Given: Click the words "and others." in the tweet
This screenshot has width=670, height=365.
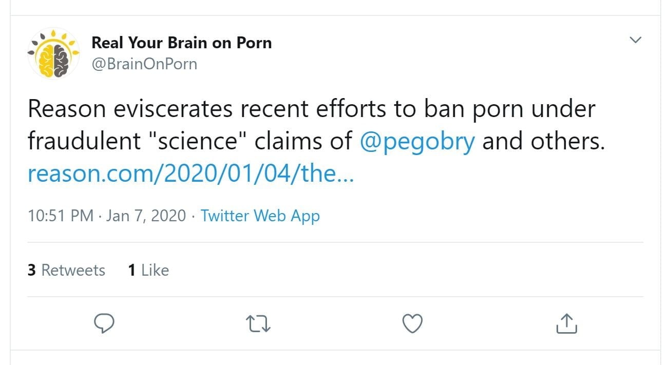Looking at the screenshot, I should click(x=544, y=142).
